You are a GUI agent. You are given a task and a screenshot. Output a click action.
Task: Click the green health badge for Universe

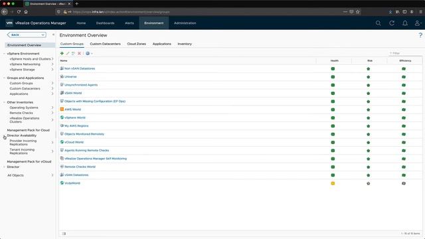[333, 77]
